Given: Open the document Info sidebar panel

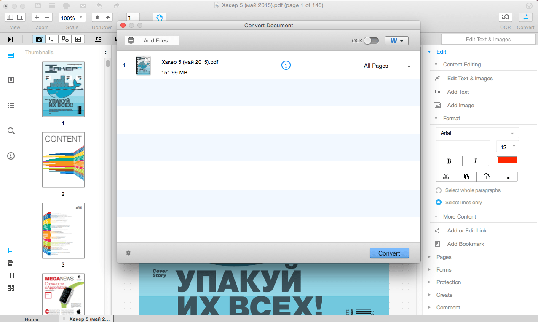Looking at the screenshot, I should pyautogui.click(x=11, y=156).
